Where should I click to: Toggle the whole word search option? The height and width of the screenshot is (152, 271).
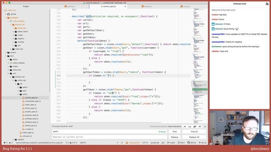point(200,127)
